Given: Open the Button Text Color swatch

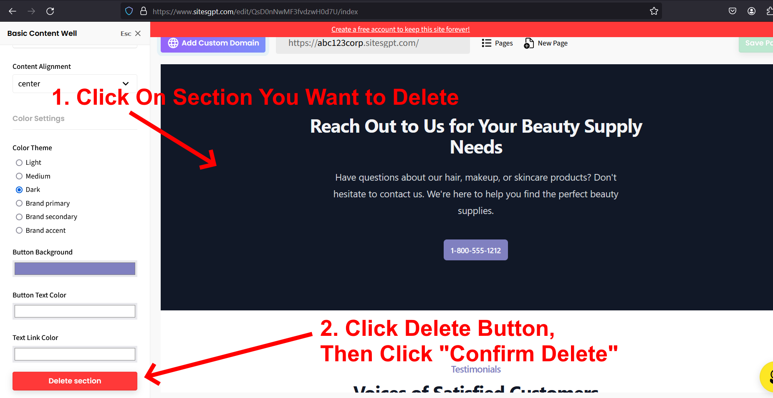Looking at the screenshot, I should [x=75, y=311].
